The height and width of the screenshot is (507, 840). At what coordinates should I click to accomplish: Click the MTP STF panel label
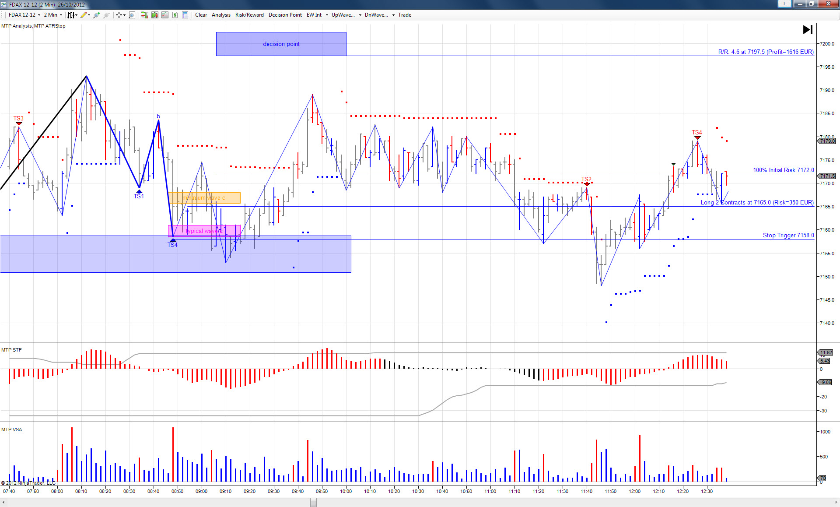point(11,350)
